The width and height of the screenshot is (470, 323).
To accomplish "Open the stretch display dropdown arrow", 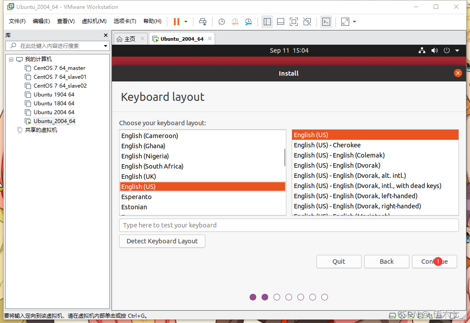I will (x=354, y=22).
